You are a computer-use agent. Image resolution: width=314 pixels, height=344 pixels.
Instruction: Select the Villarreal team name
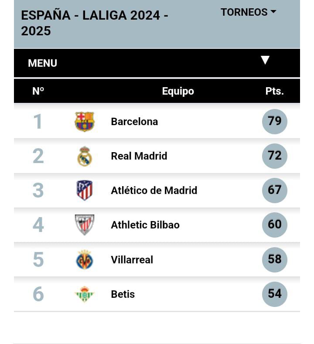tap(132, 259)
